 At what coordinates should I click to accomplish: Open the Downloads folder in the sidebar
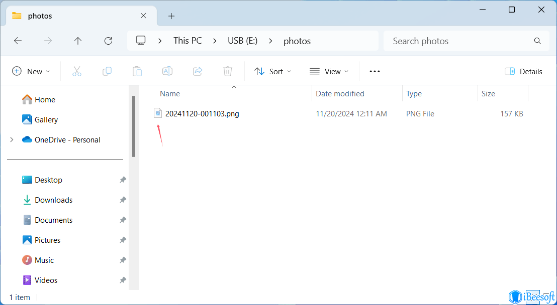click(x=54, y=200)
